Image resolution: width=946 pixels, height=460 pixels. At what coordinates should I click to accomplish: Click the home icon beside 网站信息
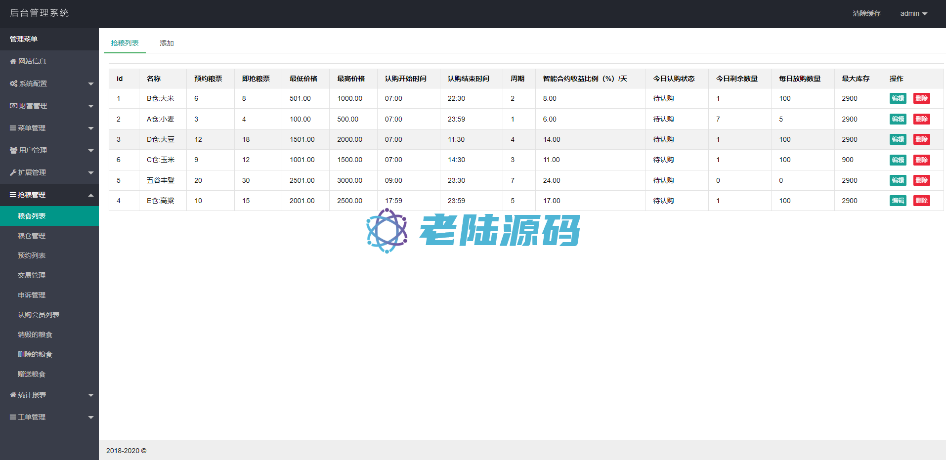(x=13, y=61)
